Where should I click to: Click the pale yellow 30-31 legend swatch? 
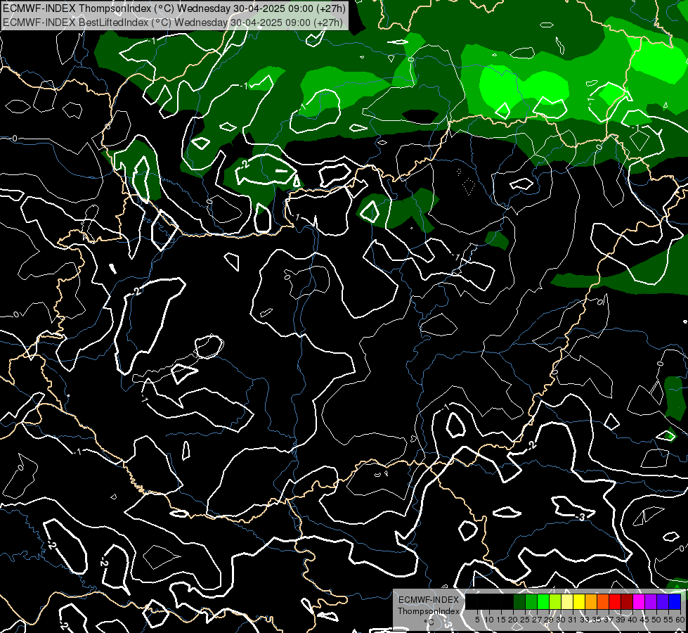(567, 601)
